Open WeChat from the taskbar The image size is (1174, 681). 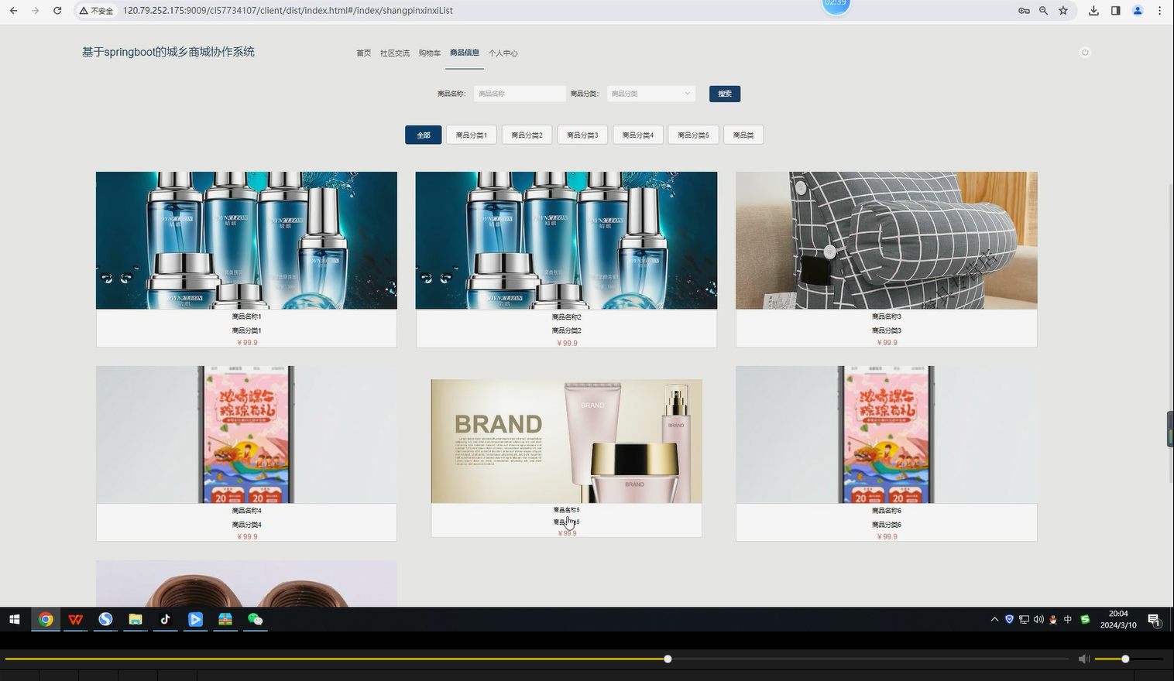click(x=256, y=619)
